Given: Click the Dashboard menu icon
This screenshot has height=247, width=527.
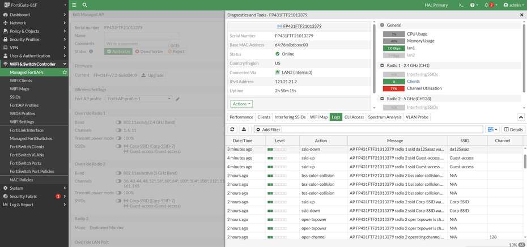Looking at the screenshot, I should 5,15.
